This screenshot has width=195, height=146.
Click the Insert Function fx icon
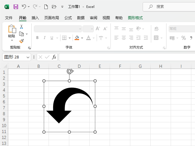click(x=54, y=57)
